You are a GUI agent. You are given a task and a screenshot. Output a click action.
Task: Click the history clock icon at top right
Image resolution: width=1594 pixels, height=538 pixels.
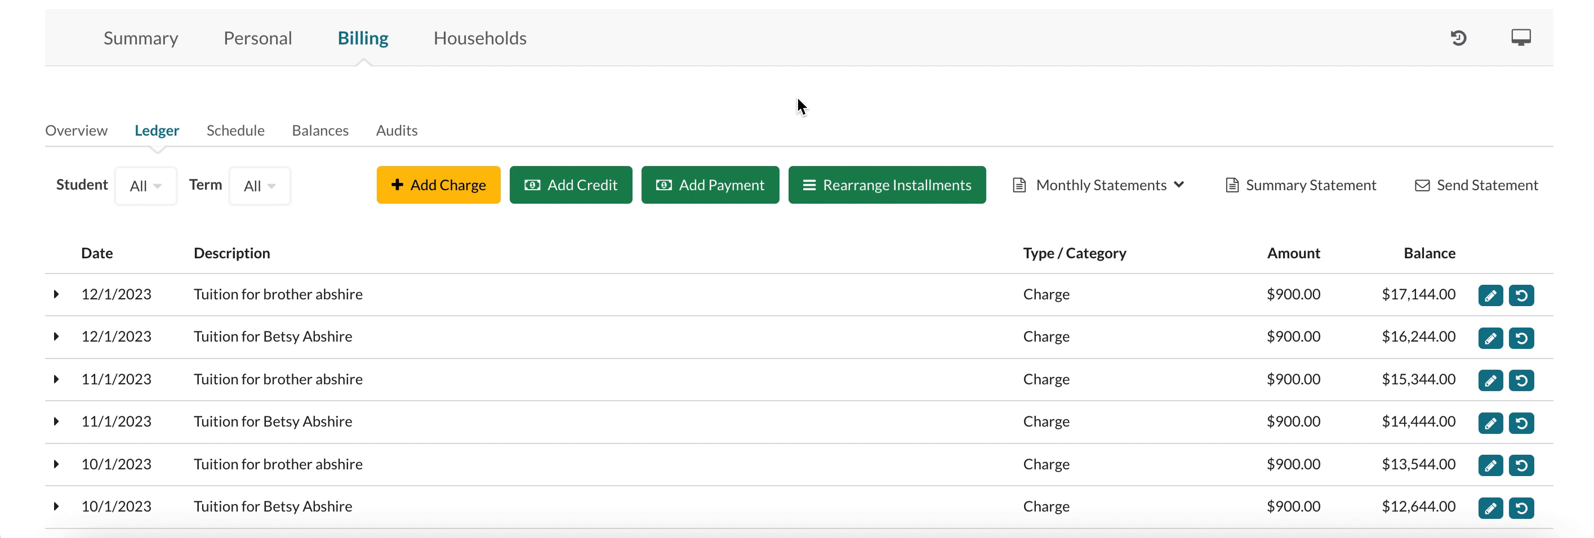pyautogui.click(x=1458, y=38)
